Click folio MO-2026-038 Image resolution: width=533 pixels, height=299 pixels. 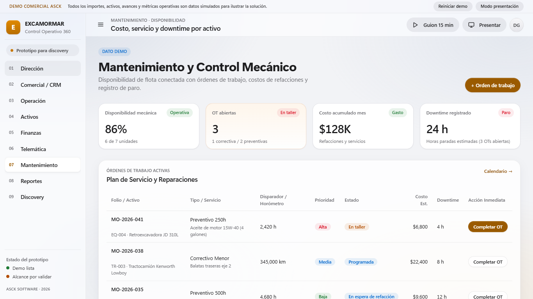tap(127, 251)
